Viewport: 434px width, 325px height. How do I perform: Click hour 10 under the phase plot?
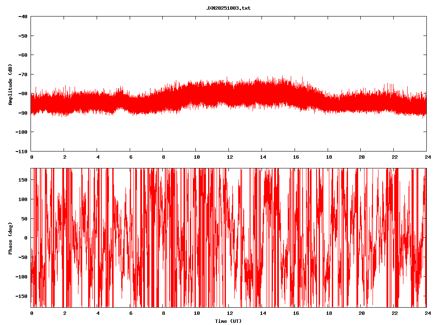[x=196, y=313]
